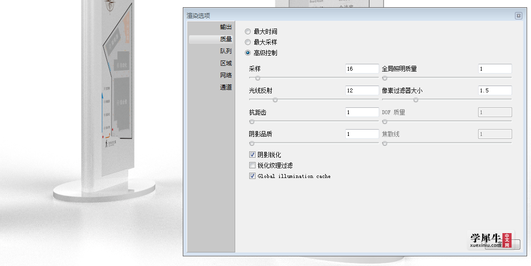Open the 输出 tab in render options
The width and height of the screenshot is (531, 266).
225,27
